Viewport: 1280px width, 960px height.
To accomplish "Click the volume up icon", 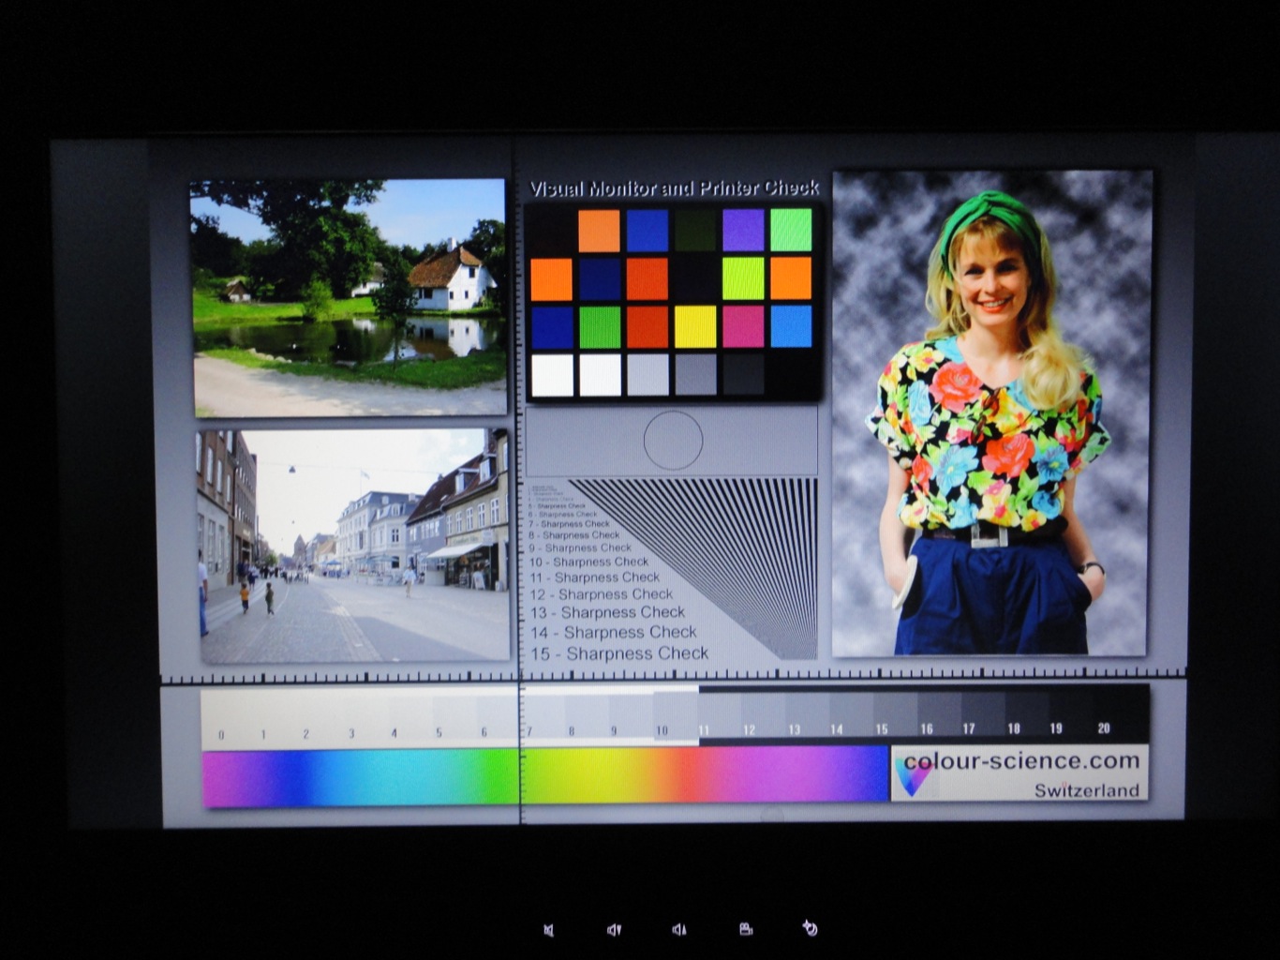I will click(677, 928).
